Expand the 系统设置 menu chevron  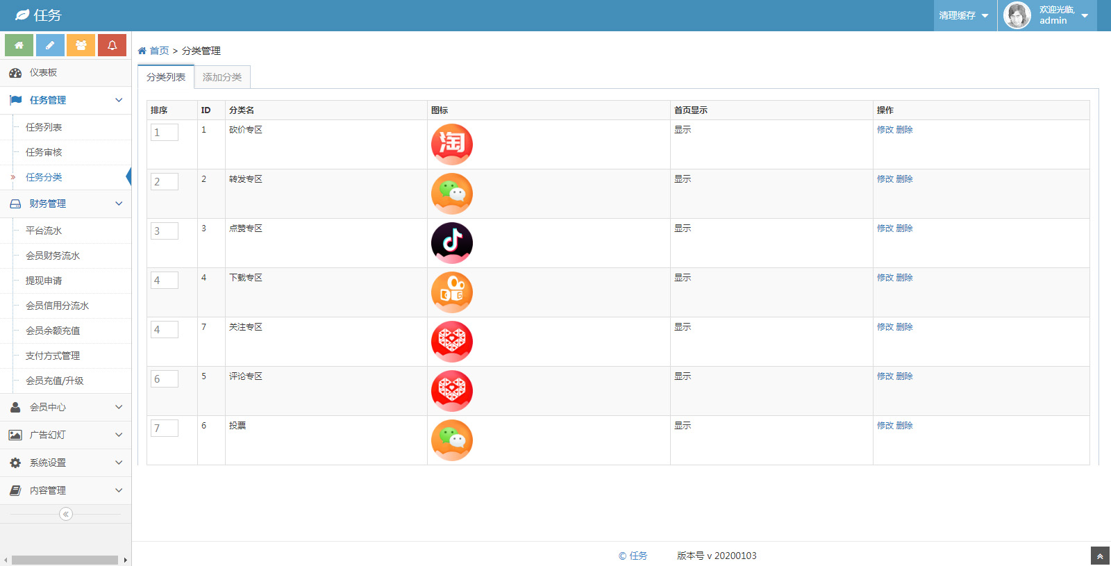click(119, 463)
